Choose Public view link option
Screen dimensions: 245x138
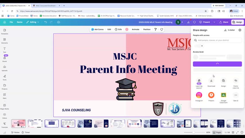pos(236,84)
